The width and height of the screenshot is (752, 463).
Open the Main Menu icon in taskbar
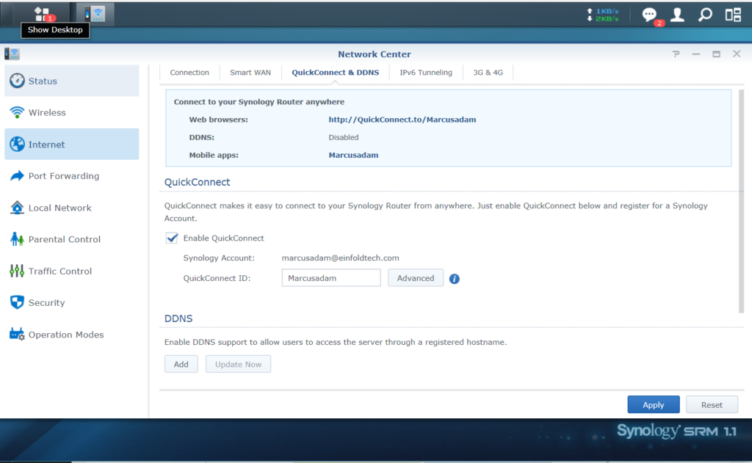pos(43,14)
